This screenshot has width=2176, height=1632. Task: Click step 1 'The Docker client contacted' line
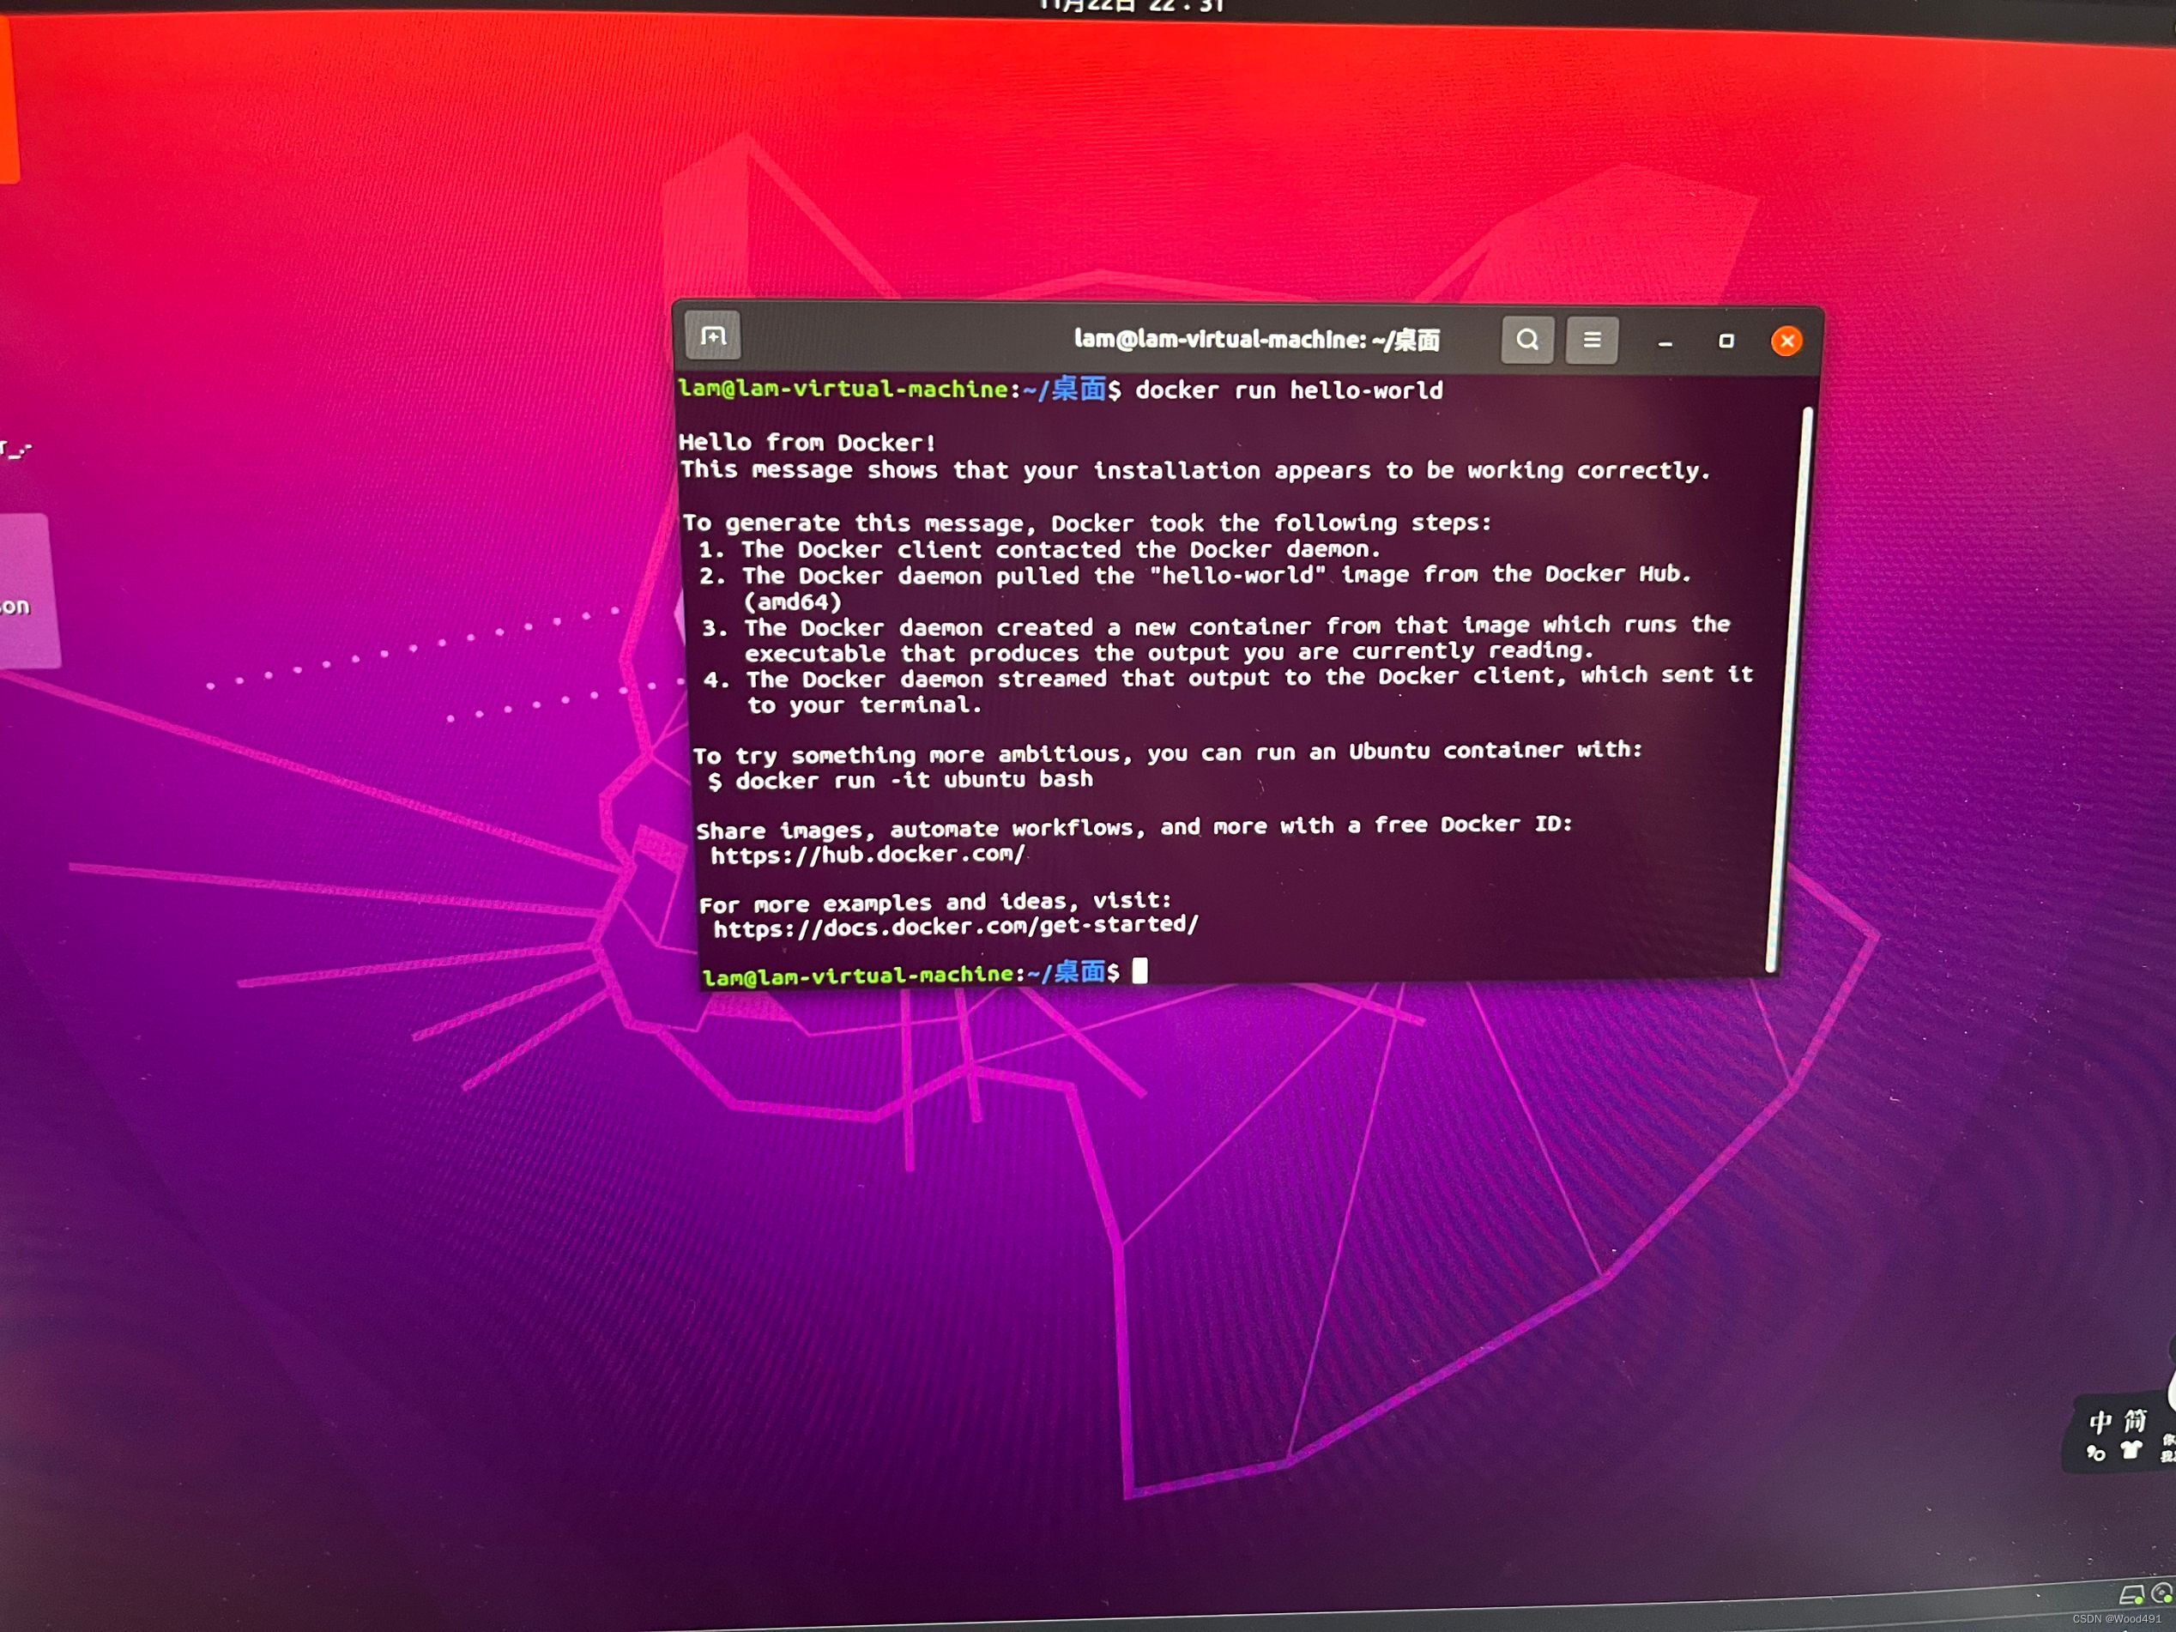pos(1040,548)
